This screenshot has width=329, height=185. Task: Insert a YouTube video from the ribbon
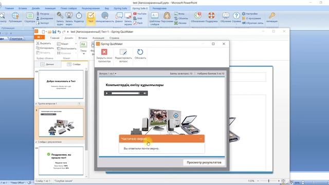[140, 14]
